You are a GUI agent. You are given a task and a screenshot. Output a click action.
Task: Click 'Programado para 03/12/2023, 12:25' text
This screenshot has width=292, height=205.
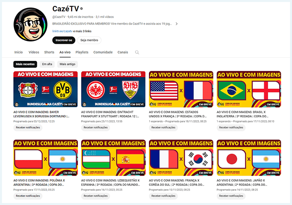pos(34,121)
